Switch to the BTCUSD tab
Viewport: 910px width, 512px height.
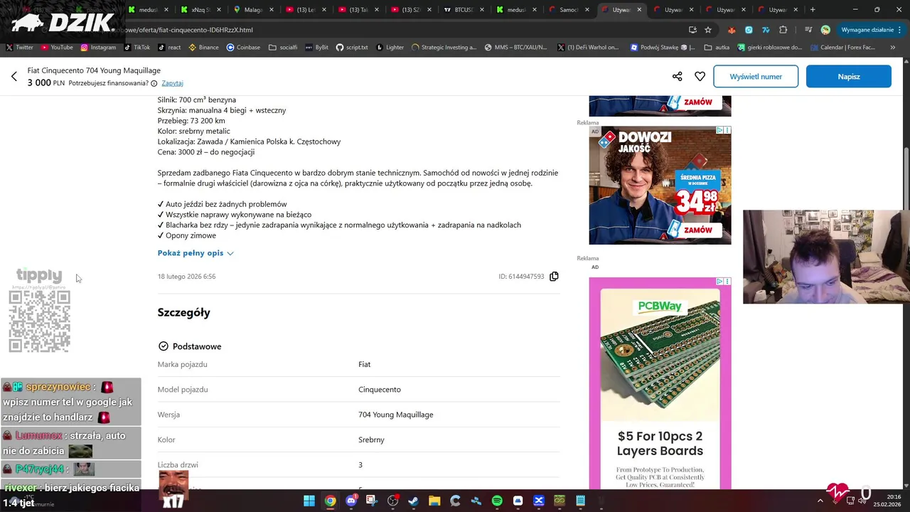tap(464, 10)
